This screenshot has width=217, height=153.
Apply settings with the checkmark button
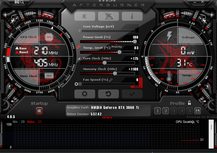pyautogui.click(x=132, y=94)
